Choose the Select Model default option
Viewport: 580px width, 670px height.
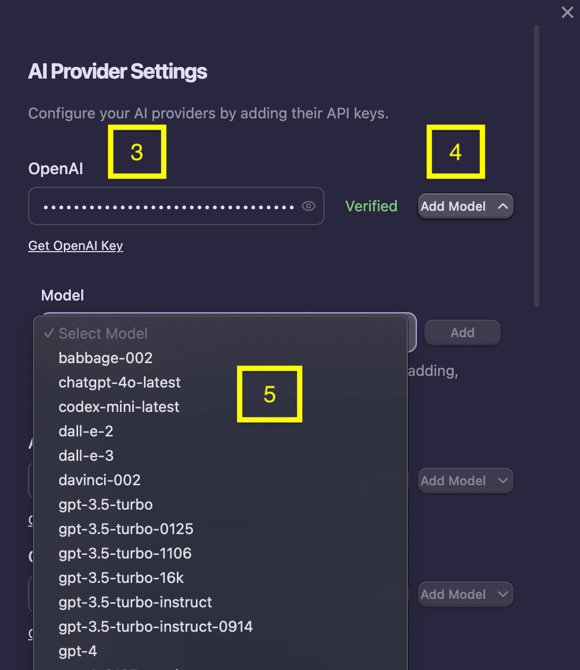click(x=103, y=333)
